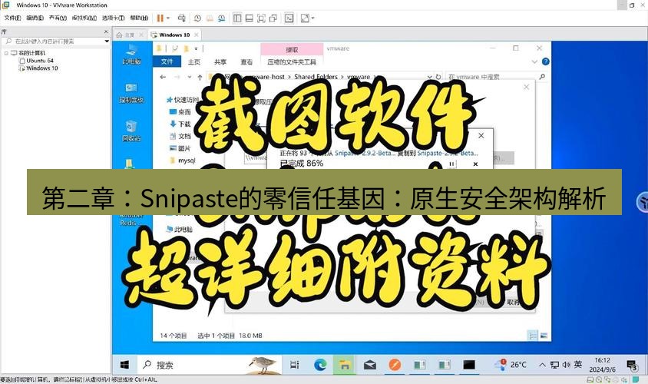This screenshot has width=648, height=384.
Task: Select 快速访问 in navigation pane
Action: [x=183, y=100]
